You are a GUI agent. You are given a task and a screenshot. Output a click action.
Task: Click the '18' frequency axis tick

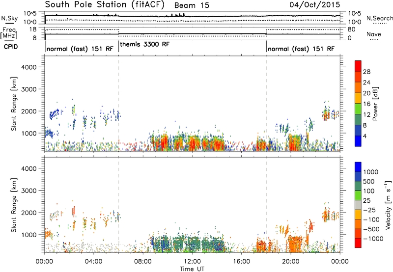tap(33, 29)
